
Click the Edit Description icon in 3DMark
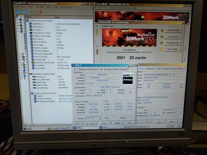coord(162,31)
